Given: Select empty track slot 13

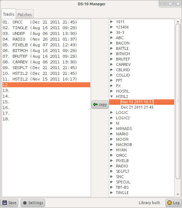Looking at the screenshot, I should point(46,90).
